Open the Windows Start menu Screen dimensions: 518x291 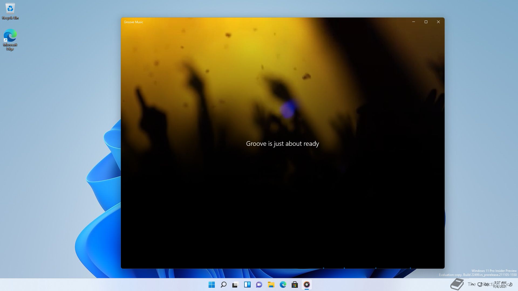click(212, 285)
